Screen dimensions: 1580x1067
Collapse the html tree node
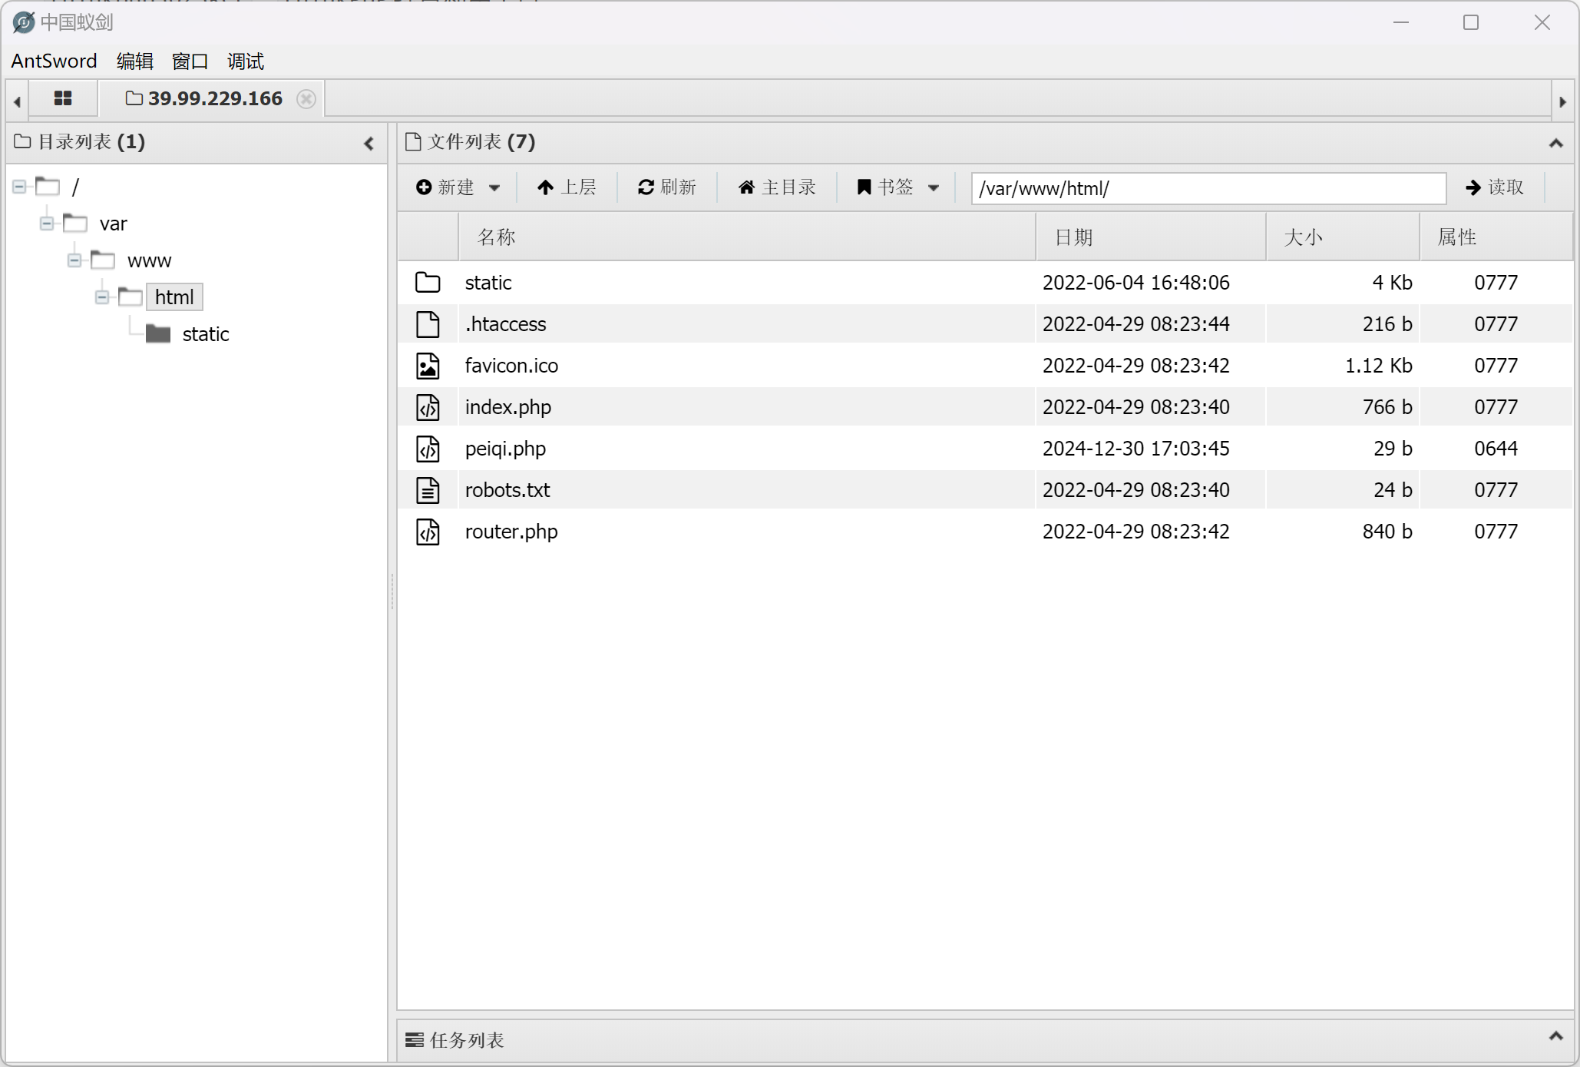click(102, 297)
